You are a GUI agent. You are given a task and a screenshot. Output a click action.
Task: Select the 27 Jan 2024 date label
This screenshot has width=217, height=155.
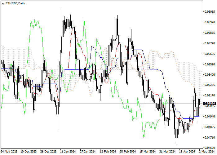click(x=88, y=152)
